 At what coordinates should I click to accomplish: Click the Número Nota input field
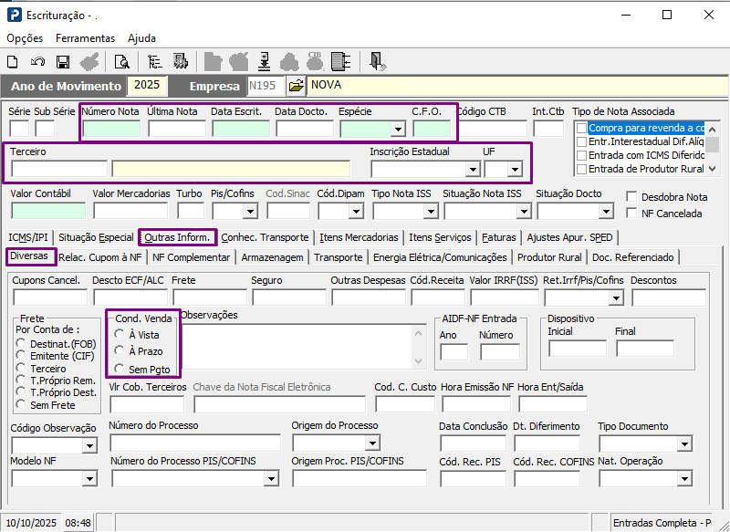coord(111,129)
